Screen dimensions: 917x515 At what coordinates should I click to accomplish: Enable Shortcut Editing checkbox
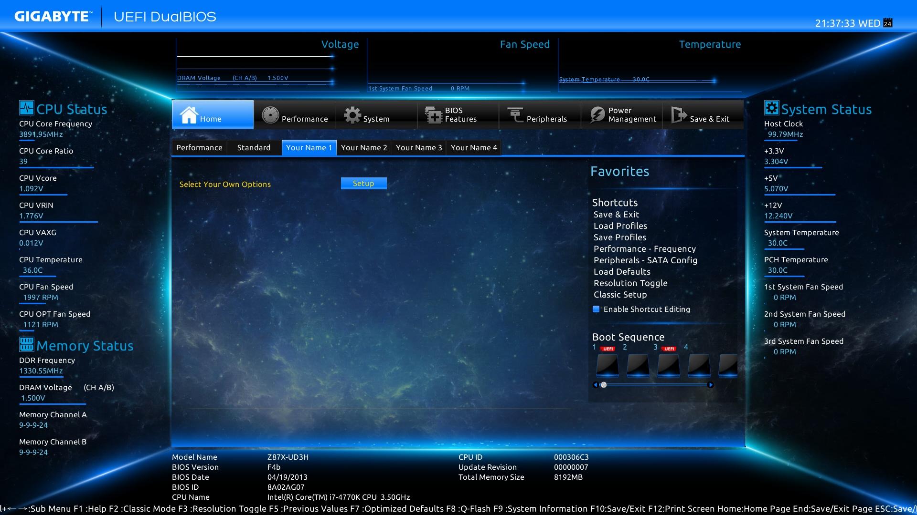(596, 309)
